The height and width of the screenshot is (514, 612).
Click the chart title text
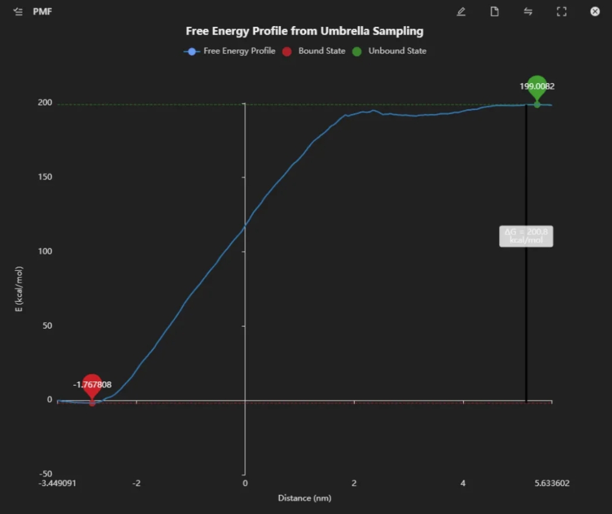tap(305, 31)
